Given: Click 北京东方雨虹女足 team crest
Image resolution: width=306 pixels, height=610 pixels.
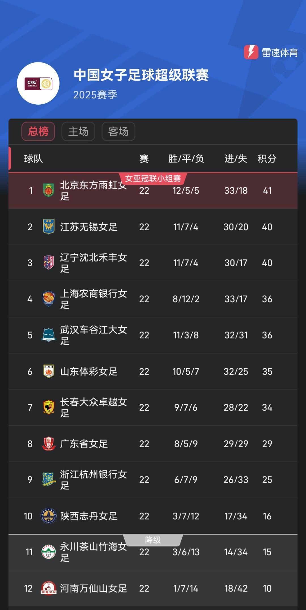Looking at the screenshot, I should (x=49, y=191).
